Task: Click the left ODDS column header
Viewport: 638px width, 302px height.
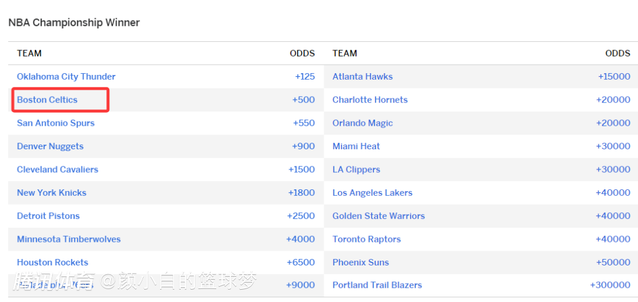Action: pyautogui.click(x=302, y=53)
